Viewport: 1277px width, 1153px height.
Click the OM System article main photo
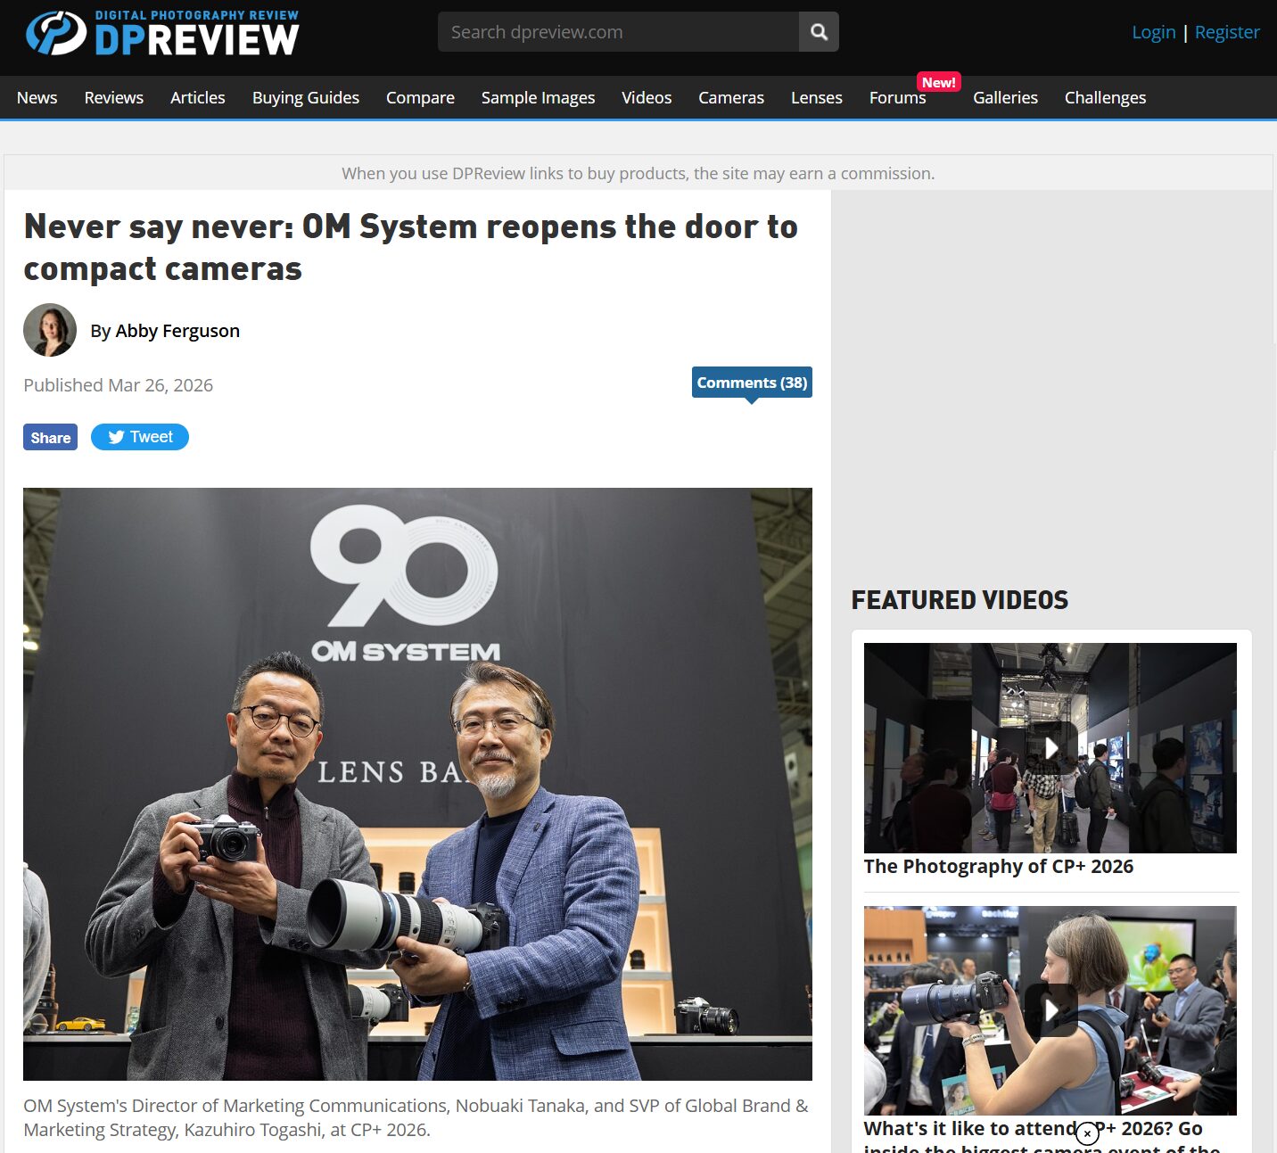coord(417,784)
